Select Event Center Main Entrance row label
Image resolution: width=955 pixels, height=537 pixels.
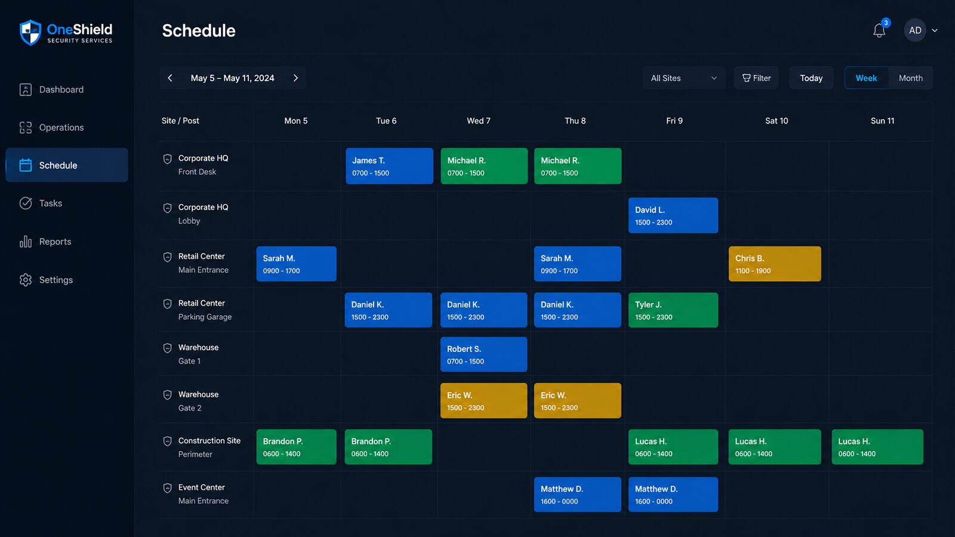pos(203,494)
